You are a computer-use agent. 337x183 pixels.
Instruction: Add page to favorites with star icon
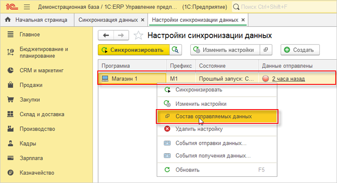[138, 35]
